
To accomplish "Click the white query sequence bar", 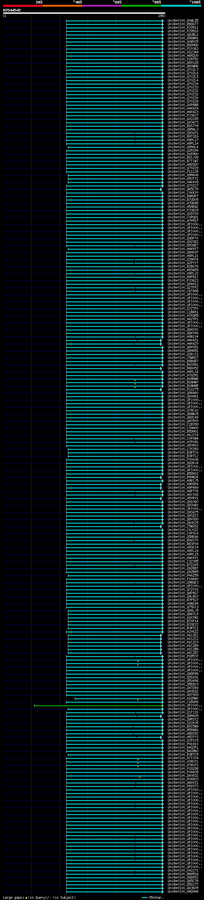I will 84,13.
